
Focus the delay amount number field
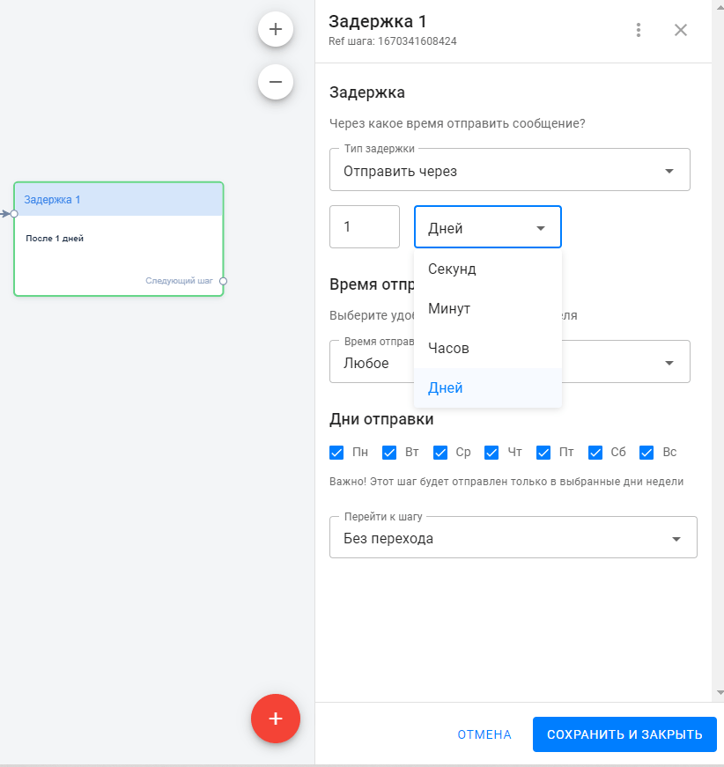point(364,227)
